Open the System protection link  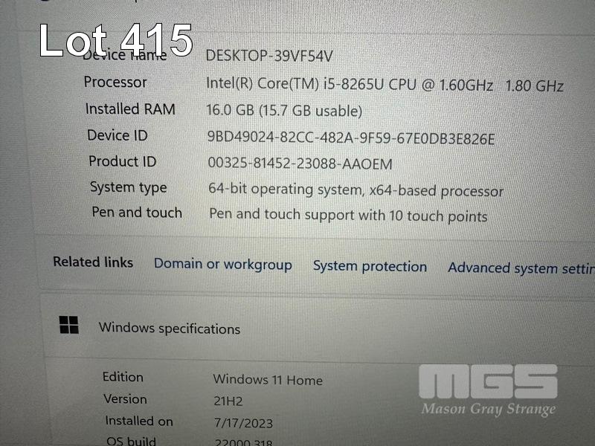370,266
